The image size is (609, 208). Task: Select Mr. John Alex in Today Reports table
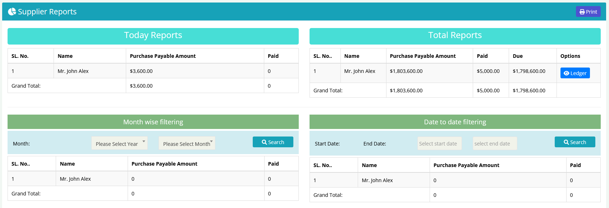coord(73,71)
